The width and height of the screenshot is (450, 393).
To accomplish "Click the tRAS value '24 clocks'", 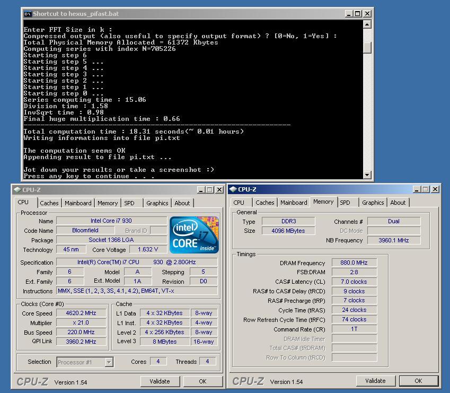I will point(354,310).
